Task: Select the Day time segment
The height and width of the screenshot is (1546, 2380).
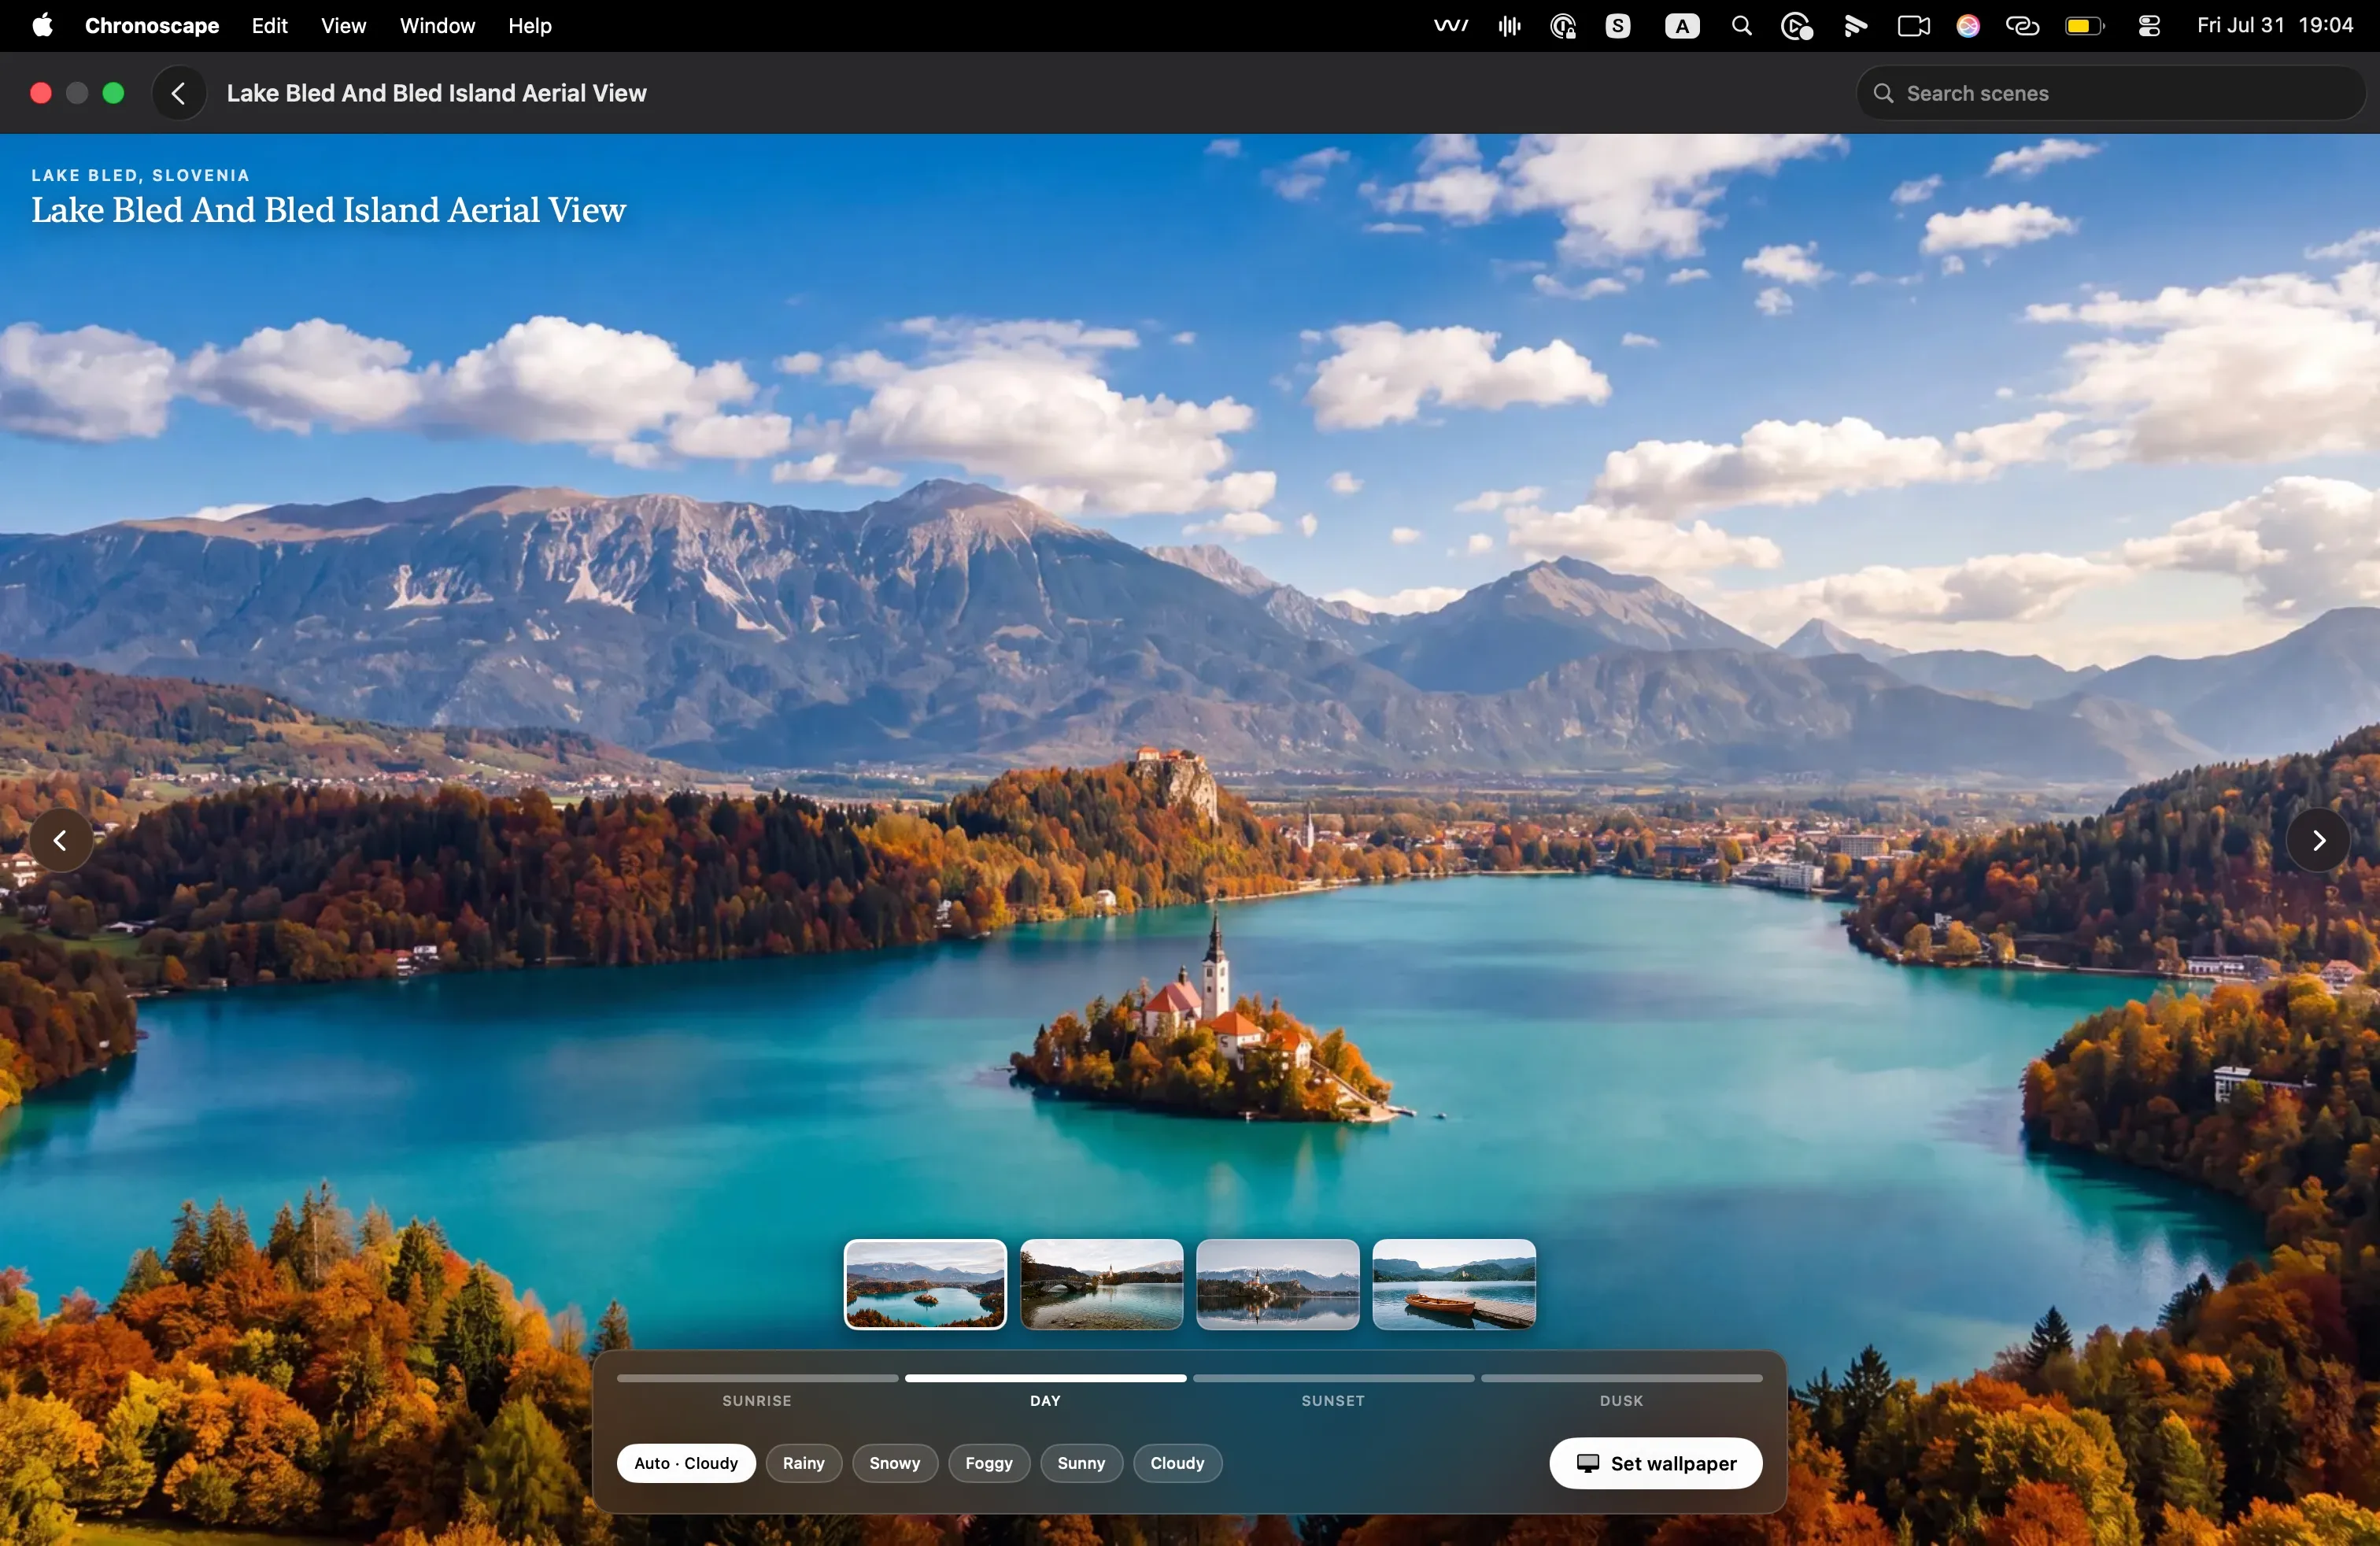Action: click(x=1045, y=1390)
